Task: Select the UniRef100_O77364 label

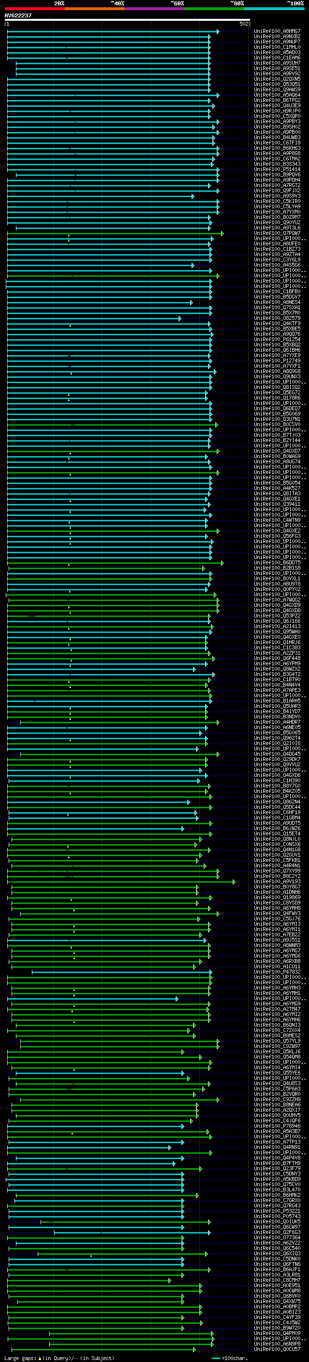Action: point(277,1238)
